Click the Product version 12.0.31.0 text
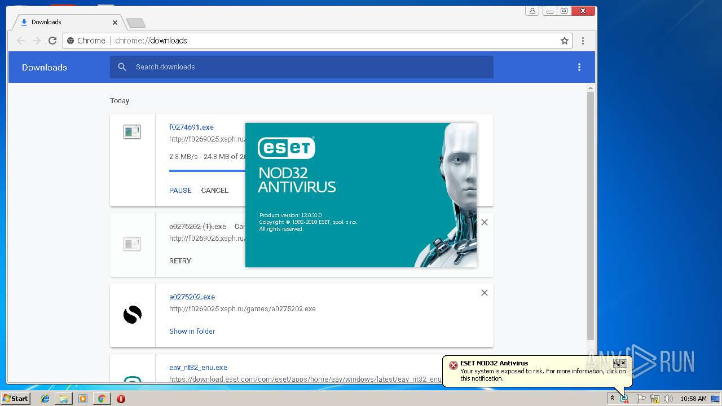This screenshot has height=406, width=722. (290, 215)
